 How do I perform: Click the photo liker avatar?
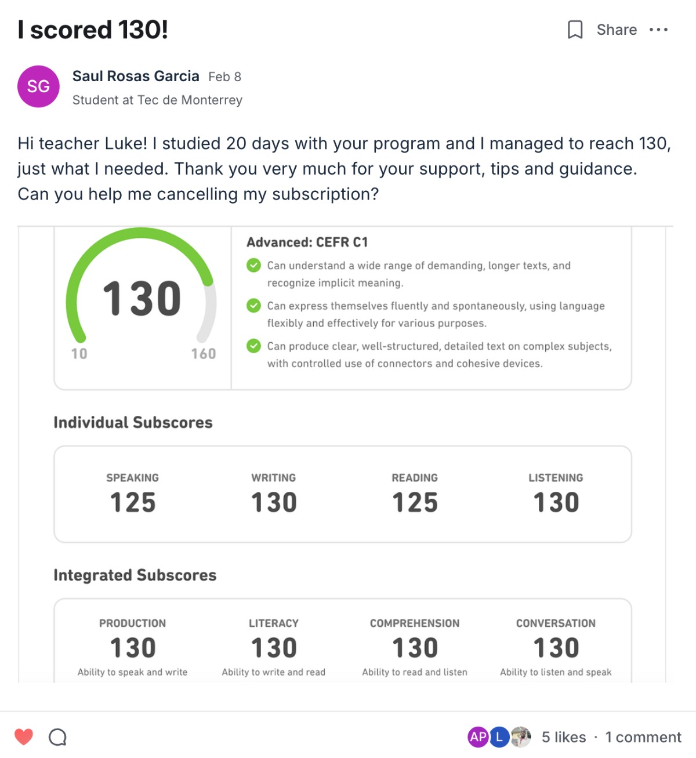click(x=521, y=737)
